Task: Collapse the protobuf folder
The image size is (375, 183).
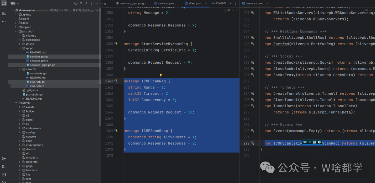Action: (x=16, y=31)
